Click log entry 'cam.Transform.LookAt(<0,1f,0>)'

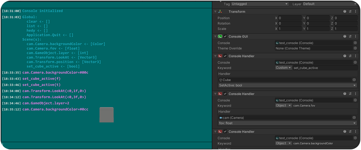54,91
